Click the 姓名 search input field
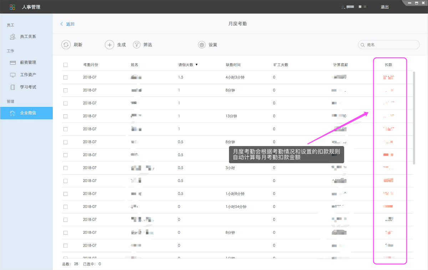The width and height of the screenshot is (428, 270). pyautogui.click(x=389, y=45)
